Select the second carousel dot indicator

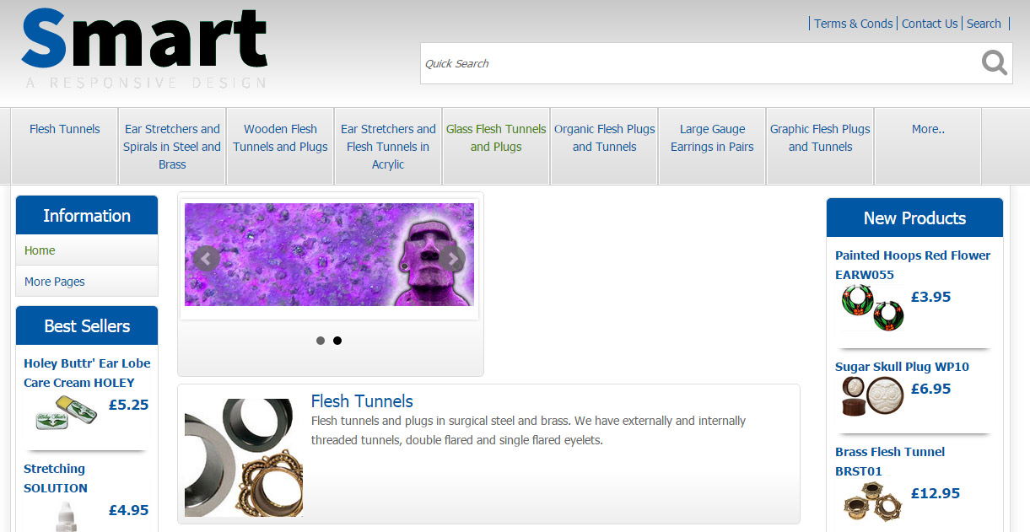point(337,341)
